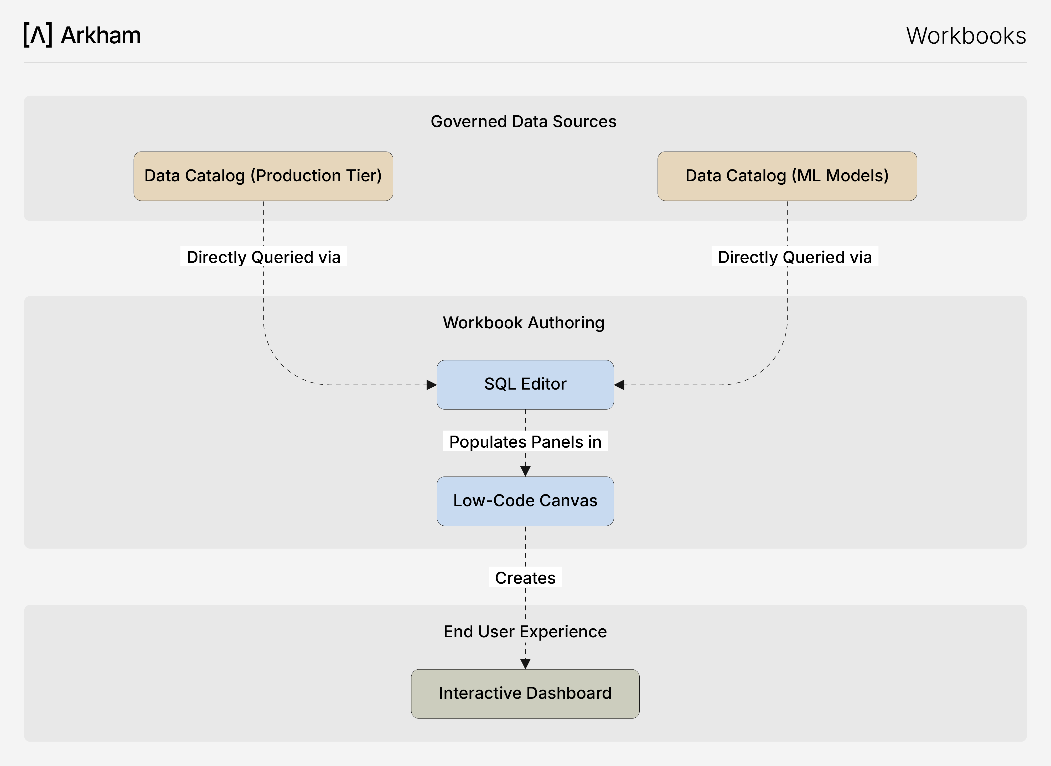Click the SQL Editor node
The image size is (1051, 766).
click(525, 385)
